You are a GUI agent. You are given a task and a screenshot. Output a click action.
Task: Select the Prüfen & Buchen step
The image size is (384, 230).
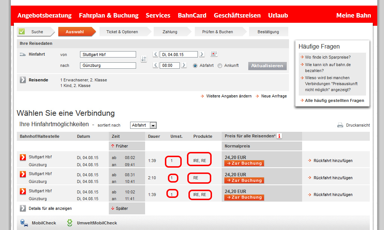pos(220,32)
